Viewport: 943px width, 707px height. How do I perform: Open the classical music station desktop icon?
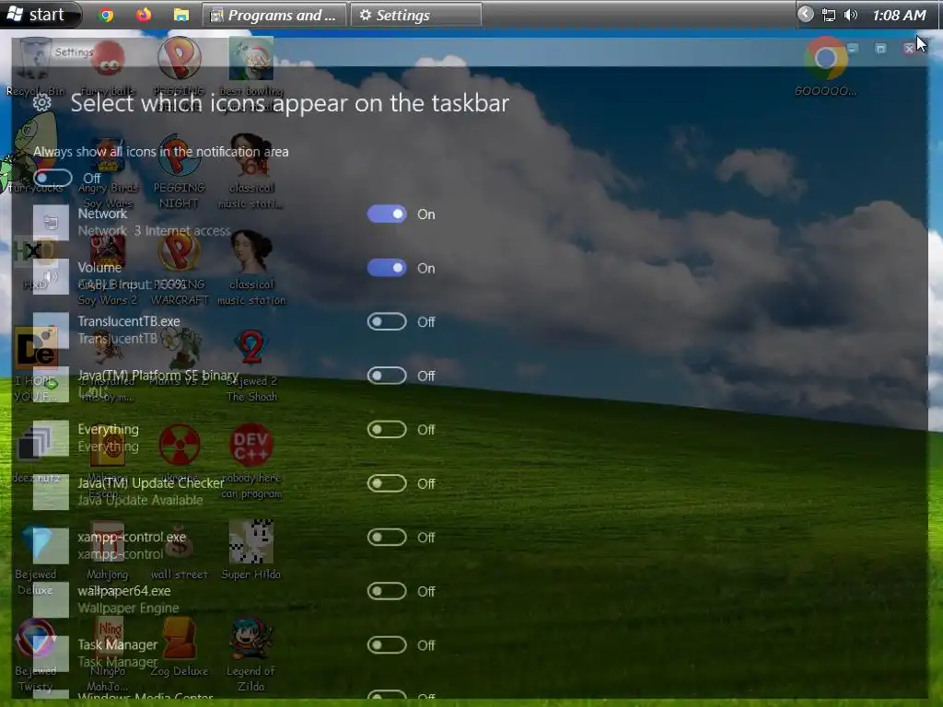[x=251, y=268]
